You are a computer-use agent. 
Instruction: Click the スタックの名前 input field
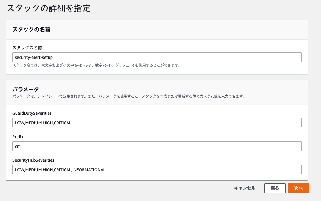click(x=157, y=57)
